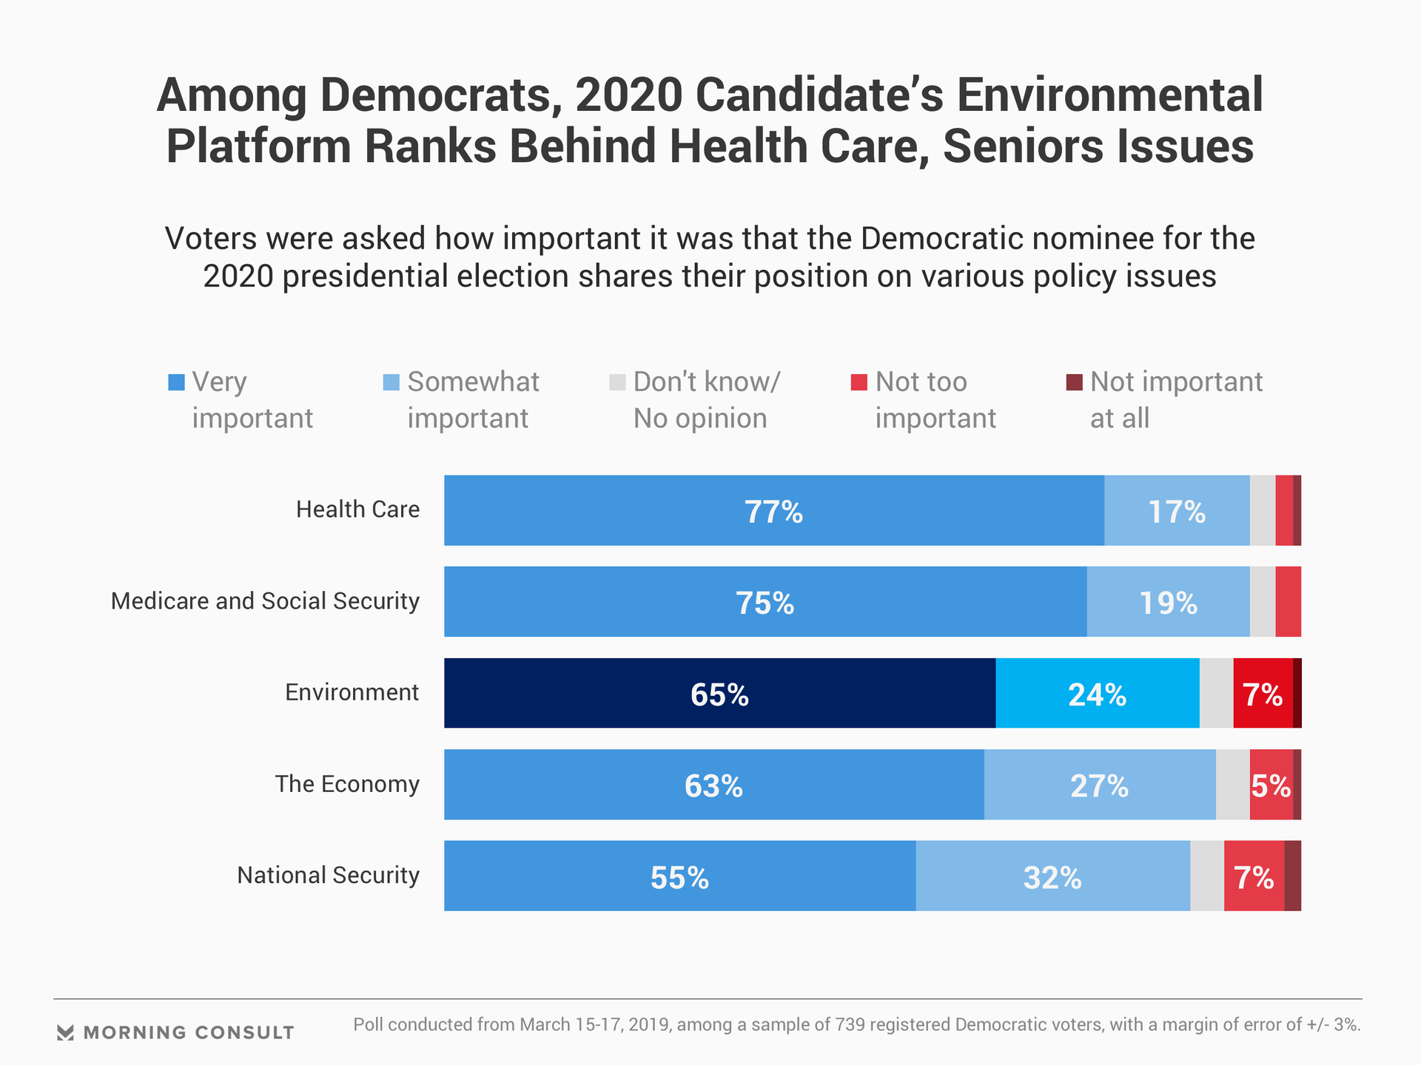1421x1065 pixels.
Task: Click the 32% National Security bar segment
Action: tap(1052, 876)
